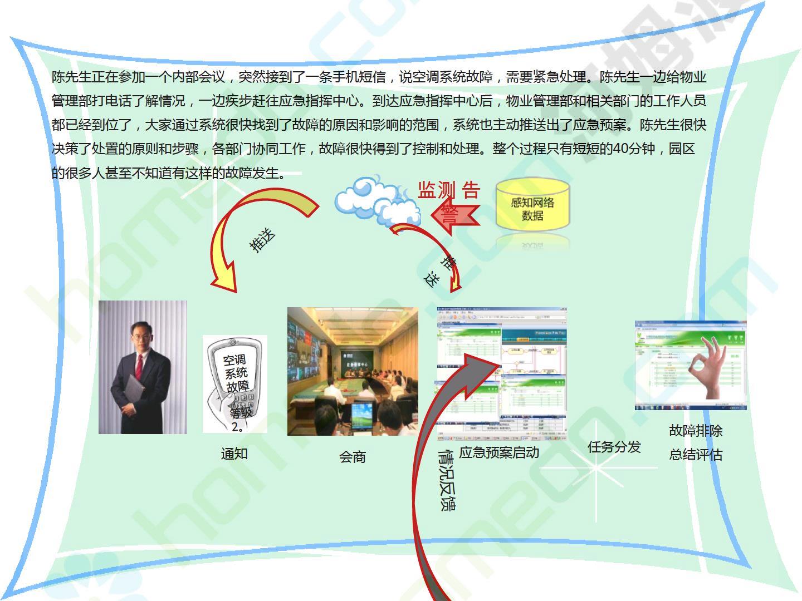Click the red left-pointing arrow under 监测告警
802x601 pixels.
(457, 216)
